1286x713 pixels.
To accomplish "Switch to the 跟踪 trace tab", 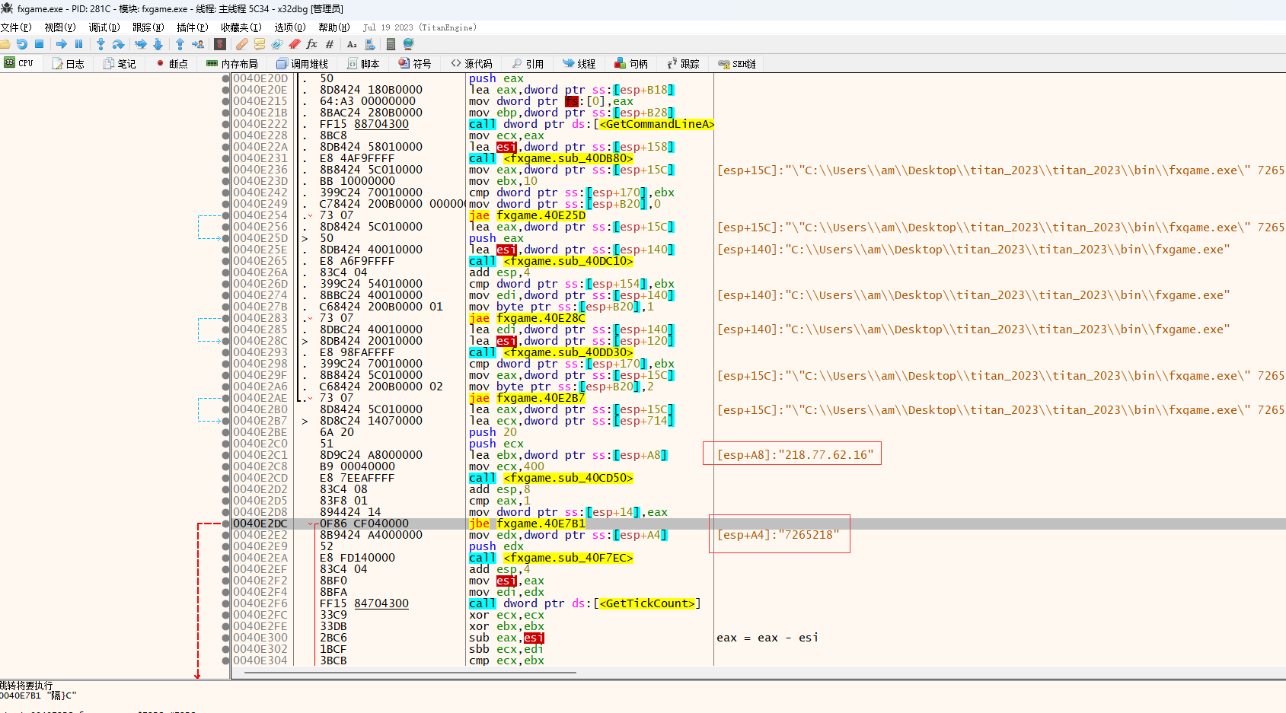I will tap(683, 64).
